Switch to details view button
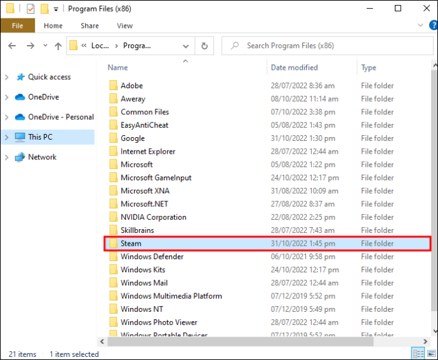 [x=418, y=354]
